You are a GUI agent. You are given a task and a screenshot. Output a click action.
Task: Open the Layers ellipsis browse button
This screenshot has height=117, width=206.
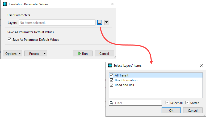(x=99, y=23)
